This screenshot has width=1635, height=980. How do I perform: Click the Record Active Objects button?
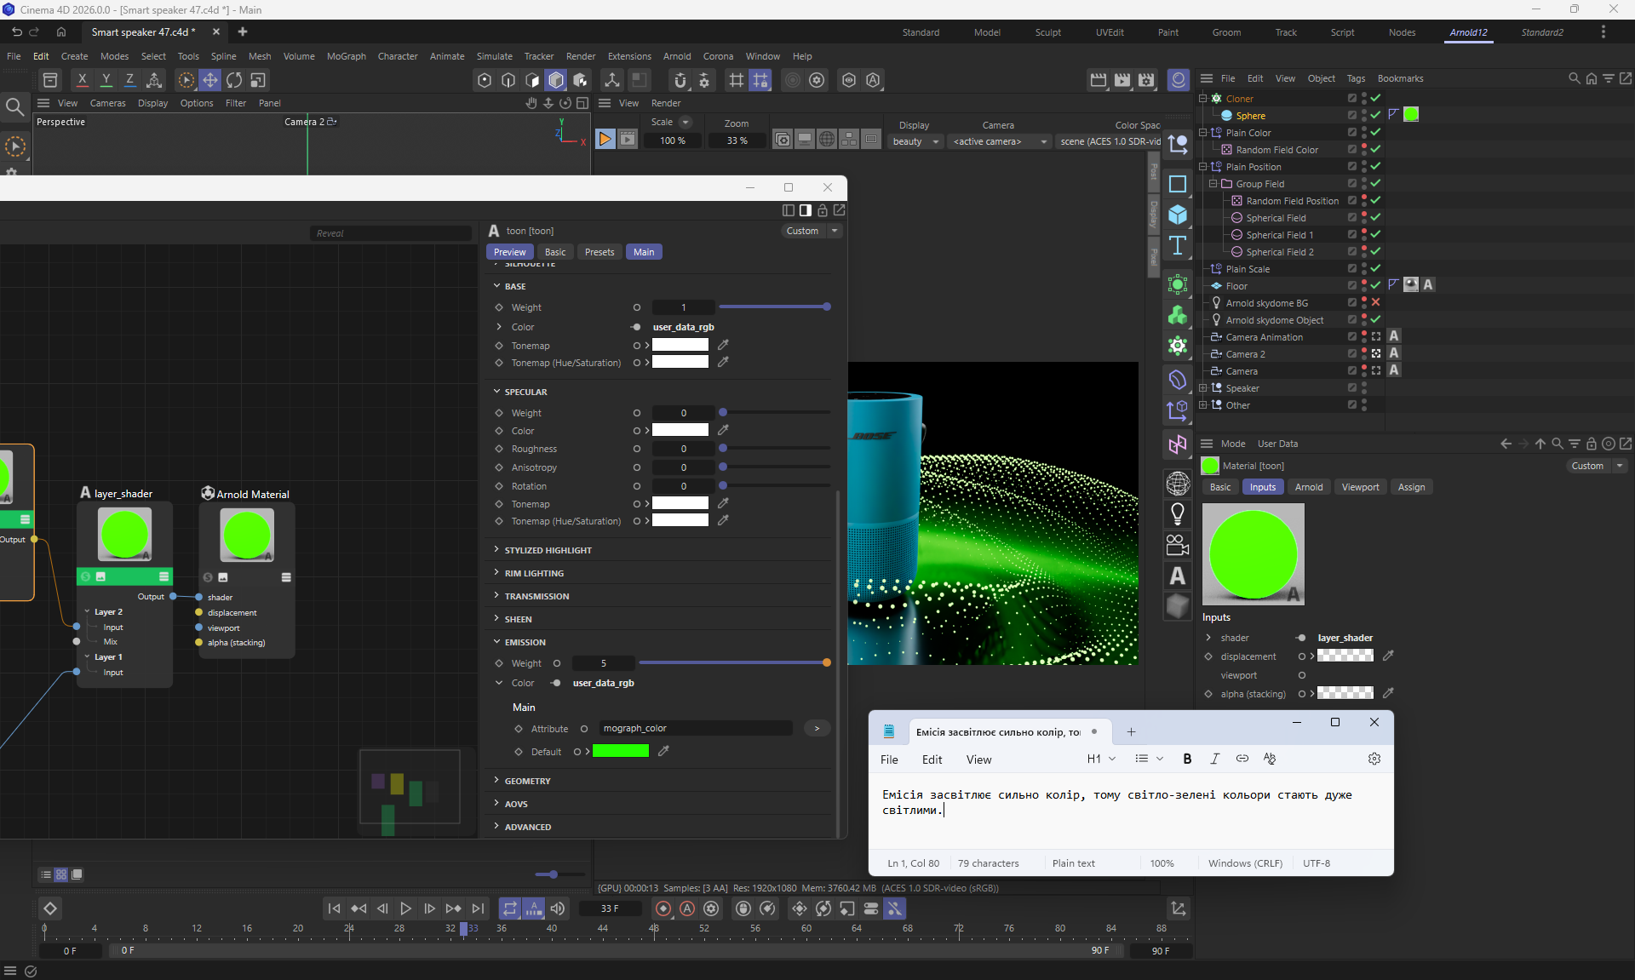663,908
